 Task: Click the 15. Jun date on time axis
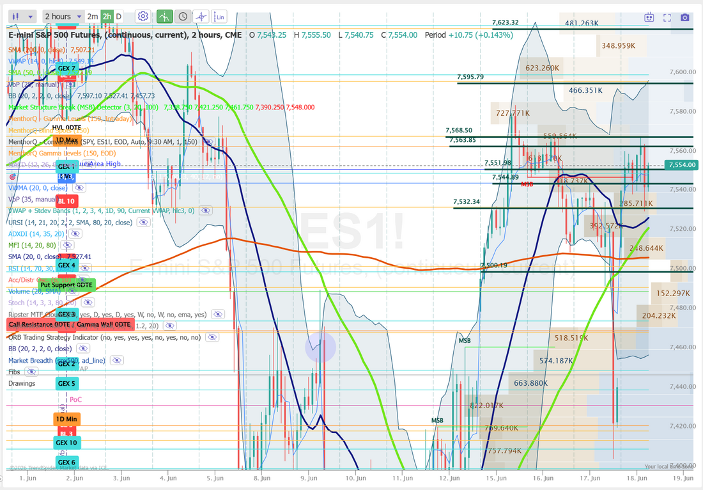[495, 478]
